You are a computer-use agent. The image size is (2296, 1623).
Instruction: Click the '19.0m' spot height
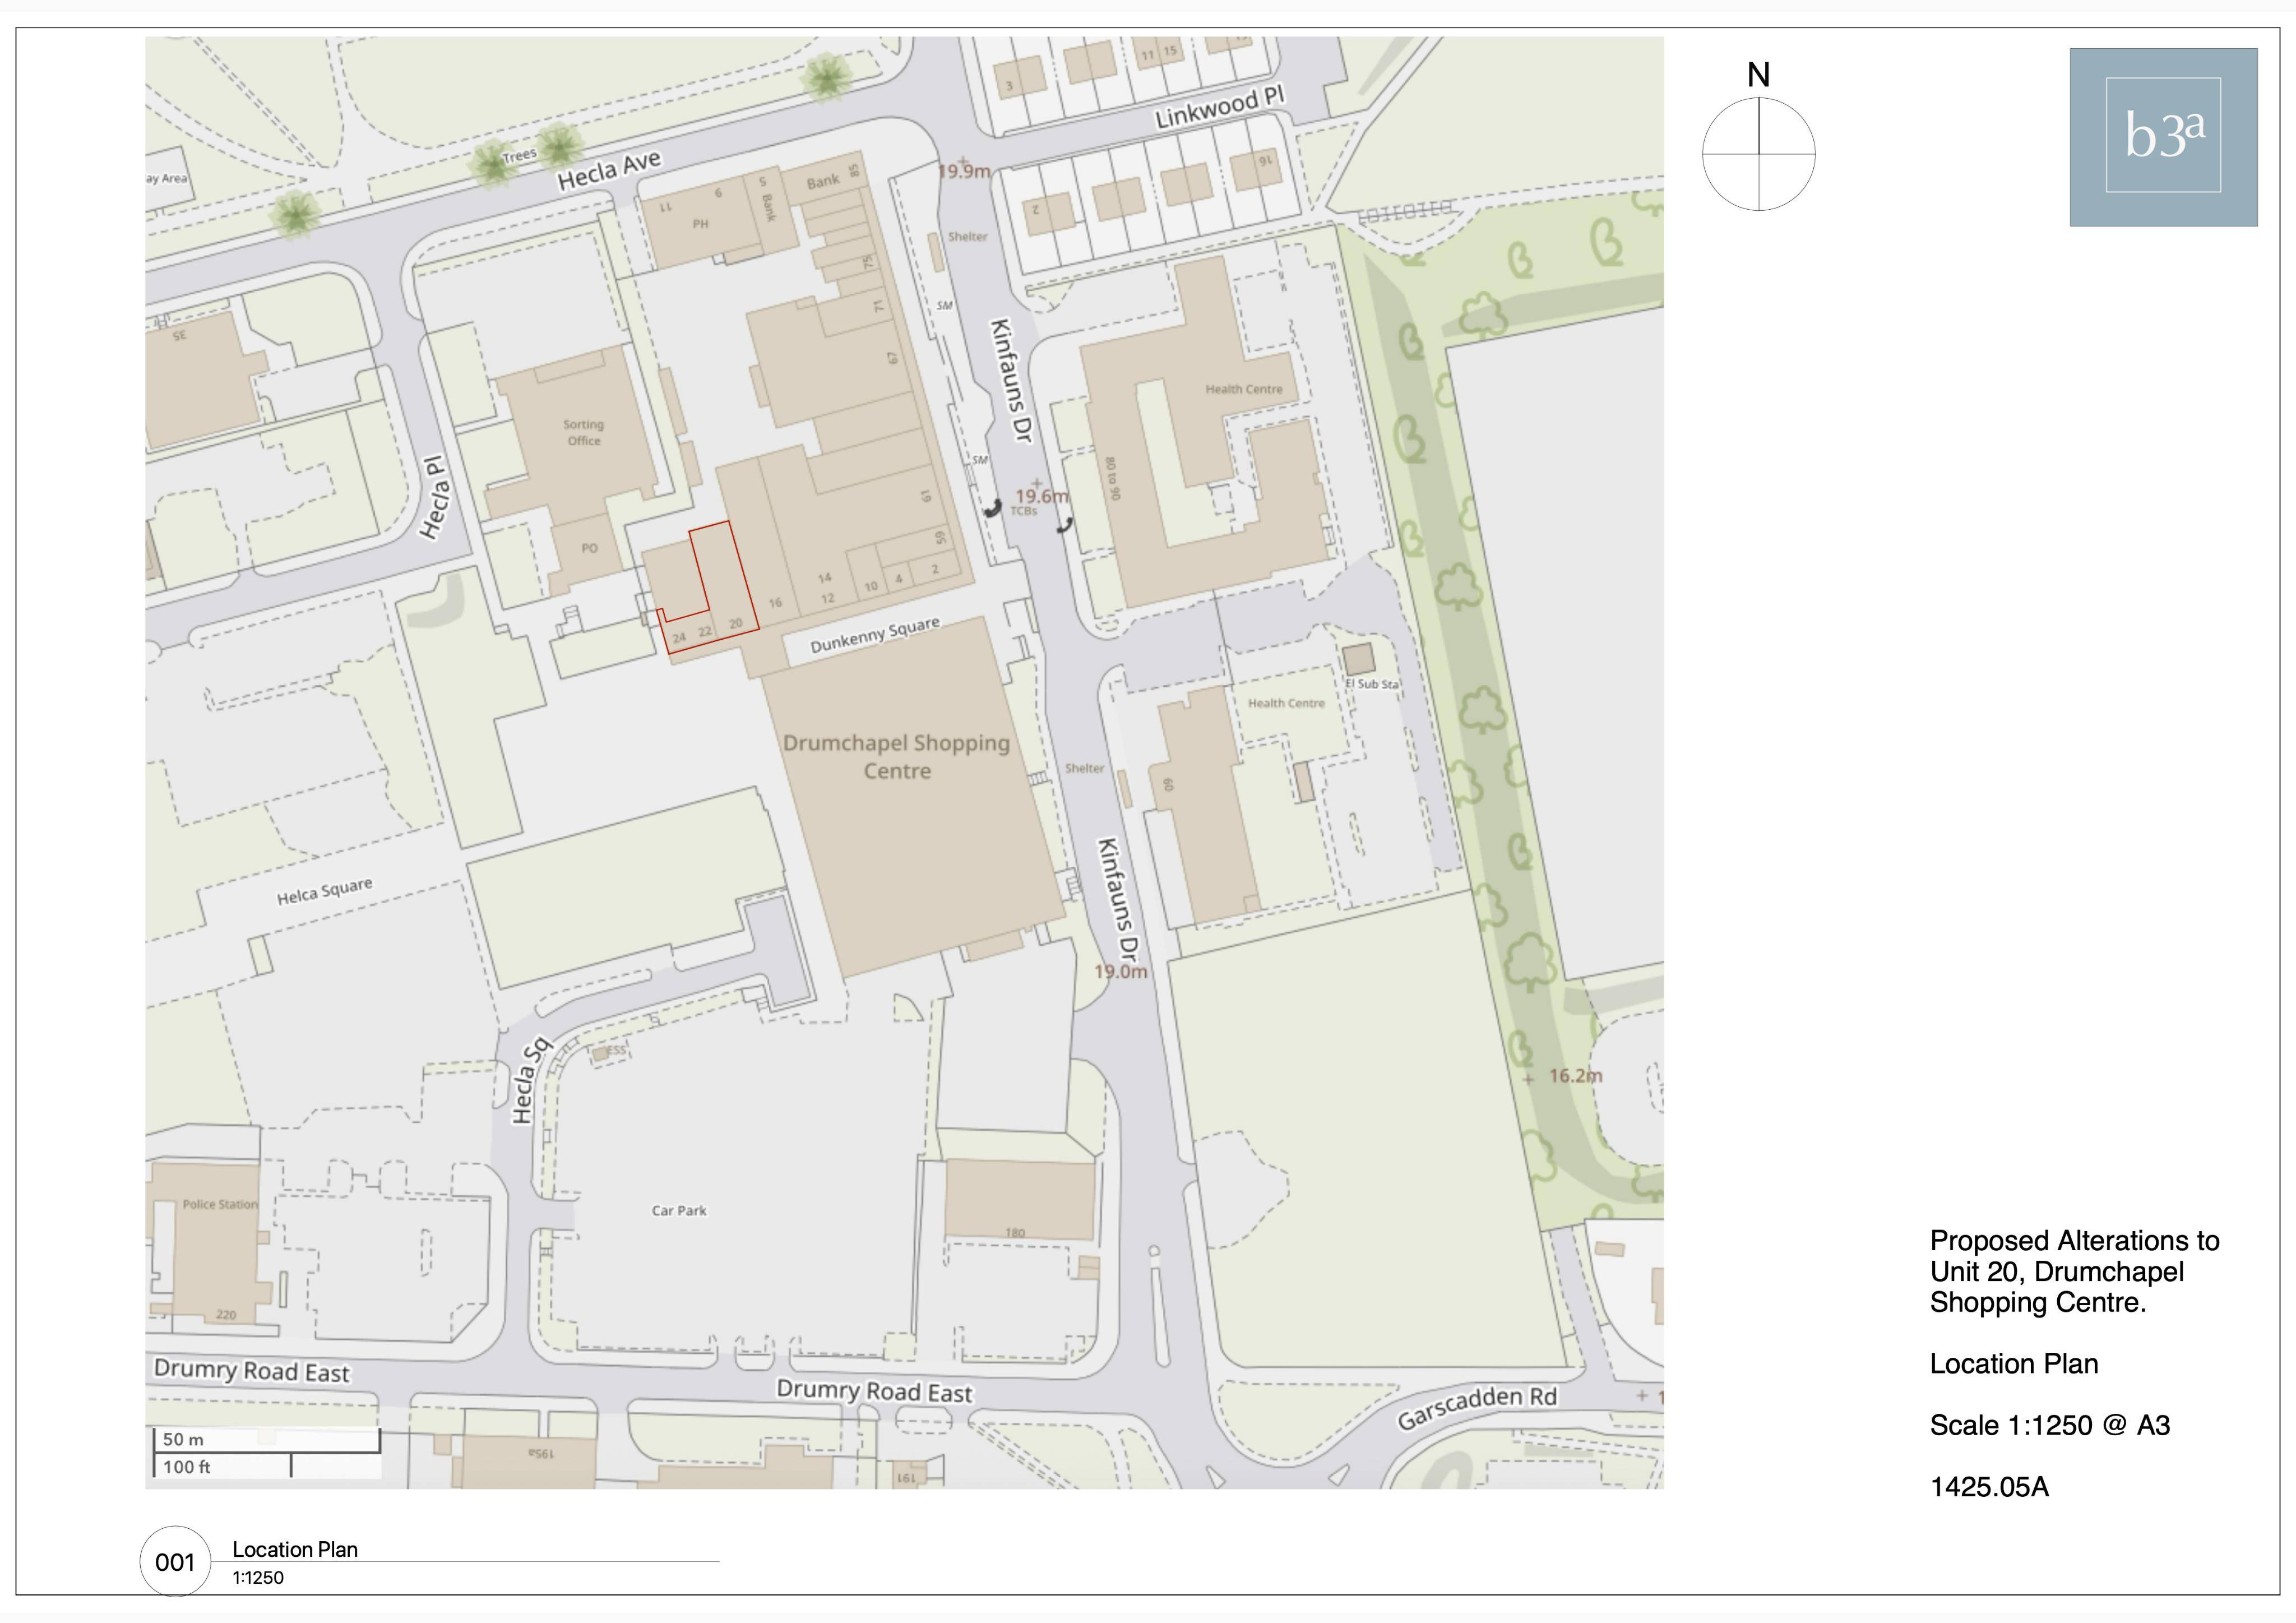click(1121, 971)
